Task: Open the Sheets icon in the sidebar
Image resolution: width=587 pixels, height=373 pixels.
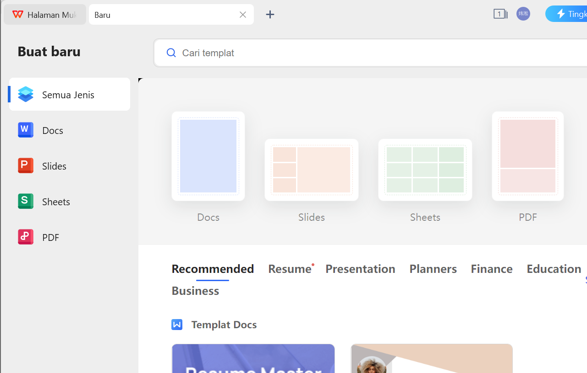Action: point(26,201)
